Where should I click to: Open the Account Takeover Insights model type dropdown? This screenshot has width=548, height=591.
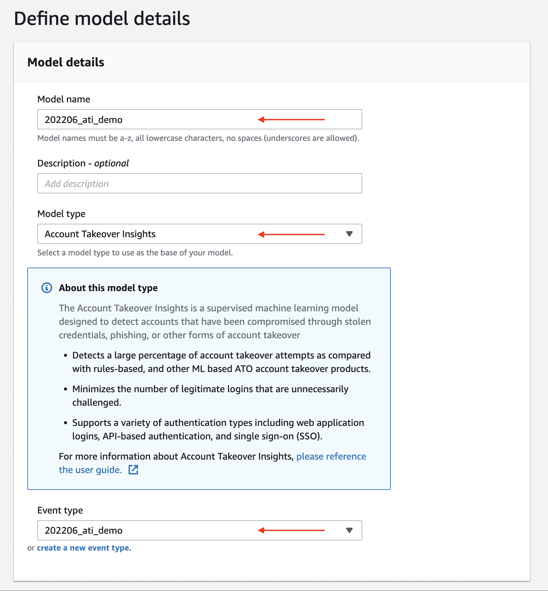click(x=199, y=234)
